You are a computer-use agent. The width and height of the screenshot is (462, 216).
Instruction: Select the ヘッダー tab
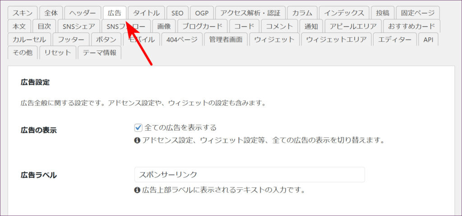(x=83, y=13)
